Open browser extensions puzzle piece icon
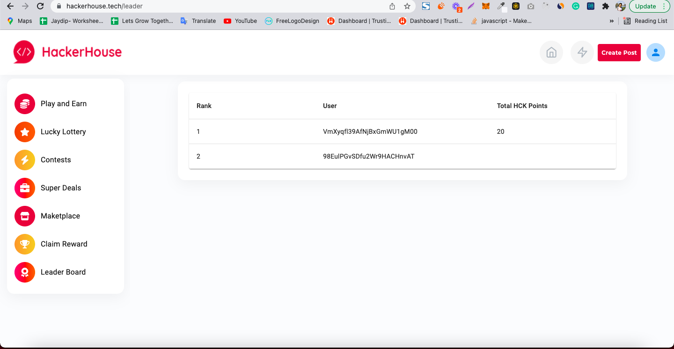 click(606, 6)
